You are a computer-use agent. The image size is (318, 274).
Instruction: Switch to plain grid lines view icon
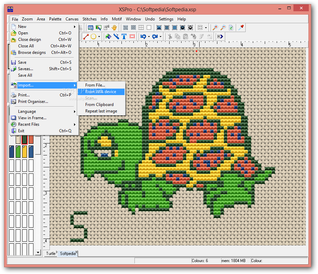(x=141, y=28)
